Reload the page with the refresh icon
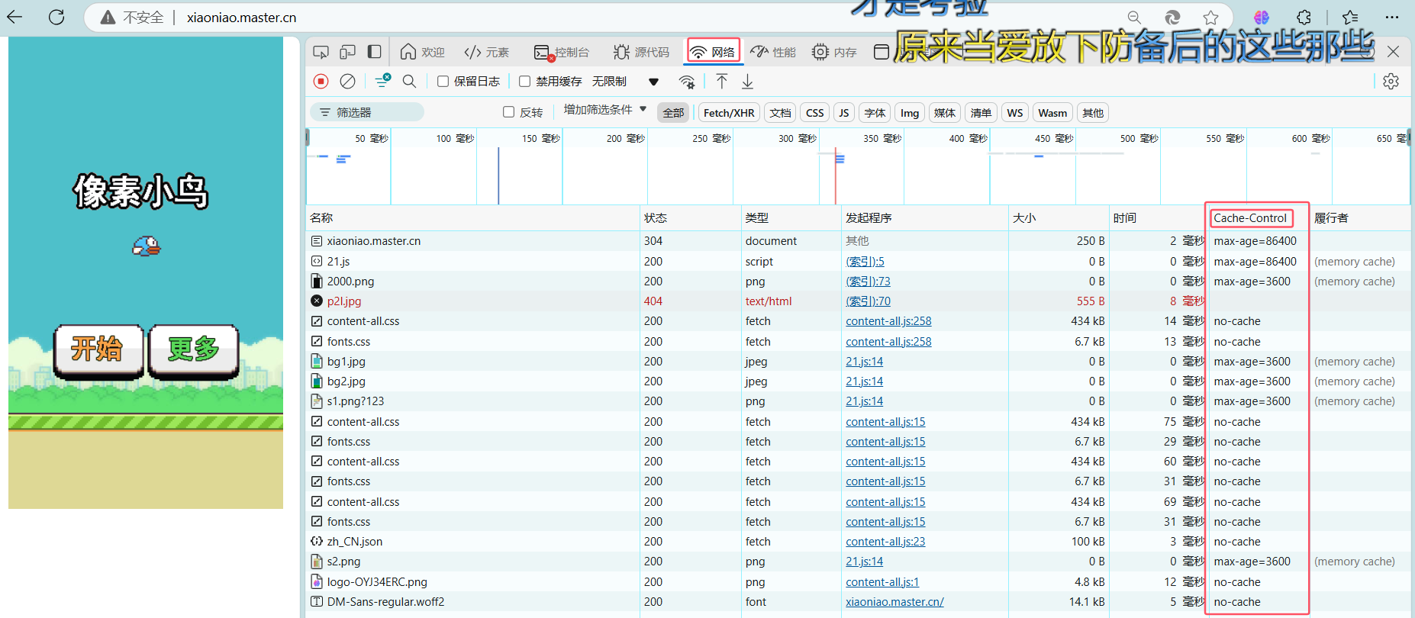 56,17
